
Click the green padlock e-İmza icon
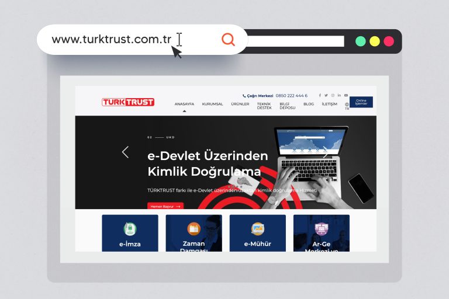tap(130, 229)
